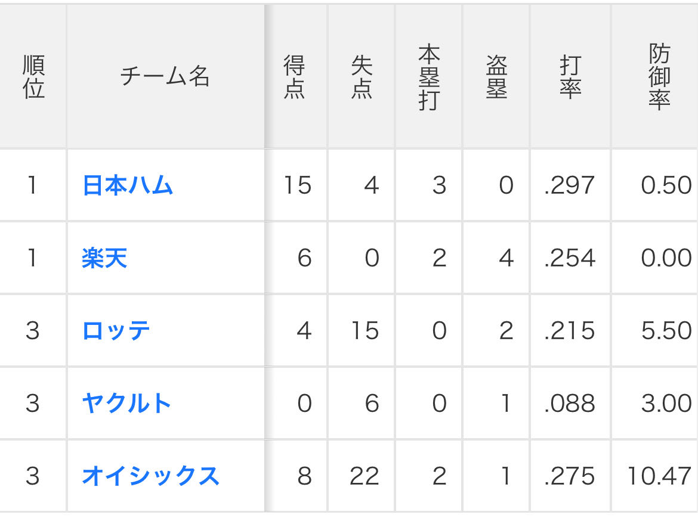Click the 盗塁 column header
The image size is (698, 524).
[496, 77]
